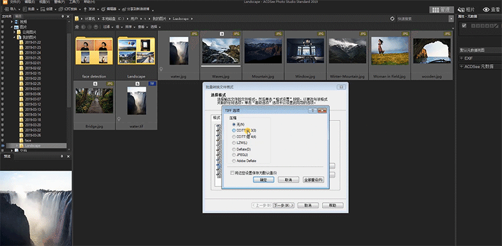Click 取消 in batch convert dialog
502x246 pixels.
point(308,205)
